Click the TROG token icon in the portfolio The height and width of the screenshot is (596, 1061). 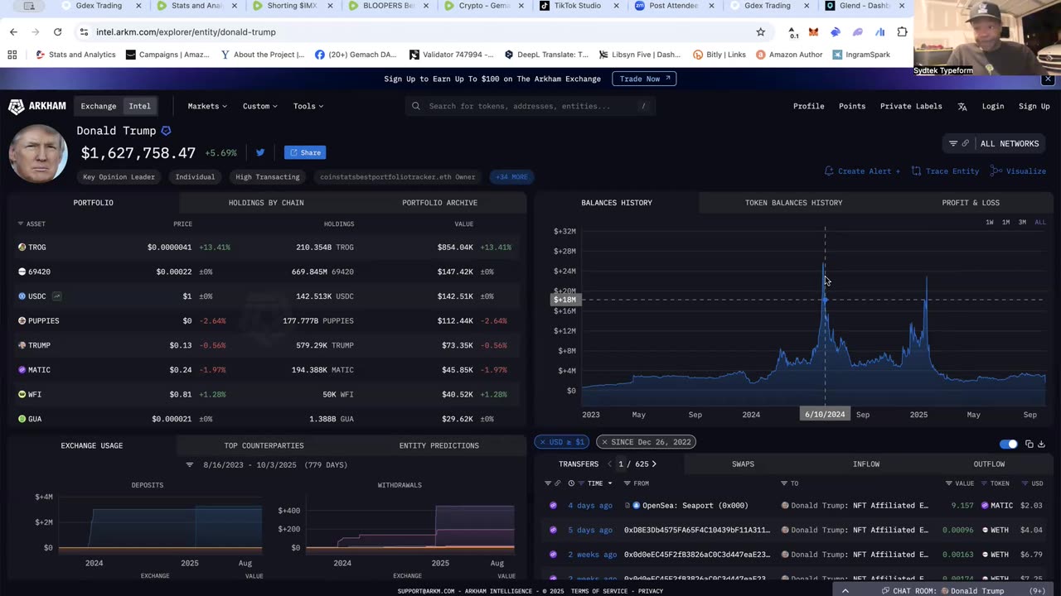(22, 247)
